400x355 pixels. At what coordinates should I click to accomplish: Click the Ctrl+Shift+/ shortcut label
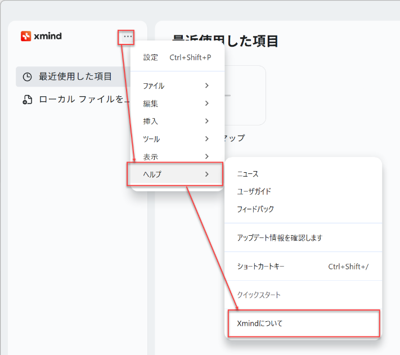pyautogui.click(x=348, y=267)
